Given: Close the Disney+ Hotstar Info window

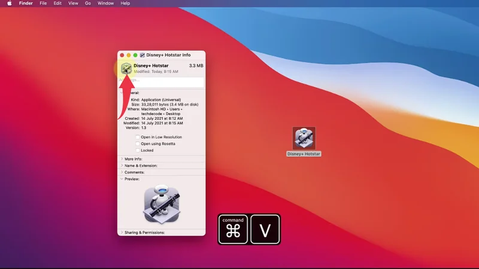Looking at the screenshot, I should [122, 55].
